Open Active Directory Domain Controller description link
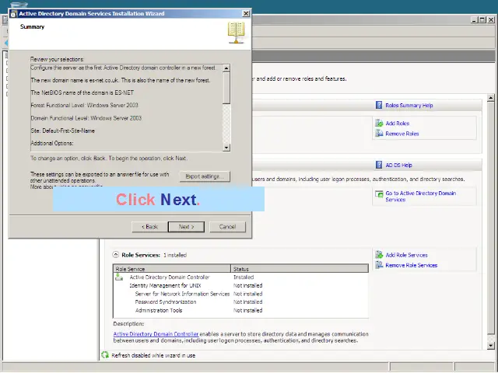 click(156, 334)
